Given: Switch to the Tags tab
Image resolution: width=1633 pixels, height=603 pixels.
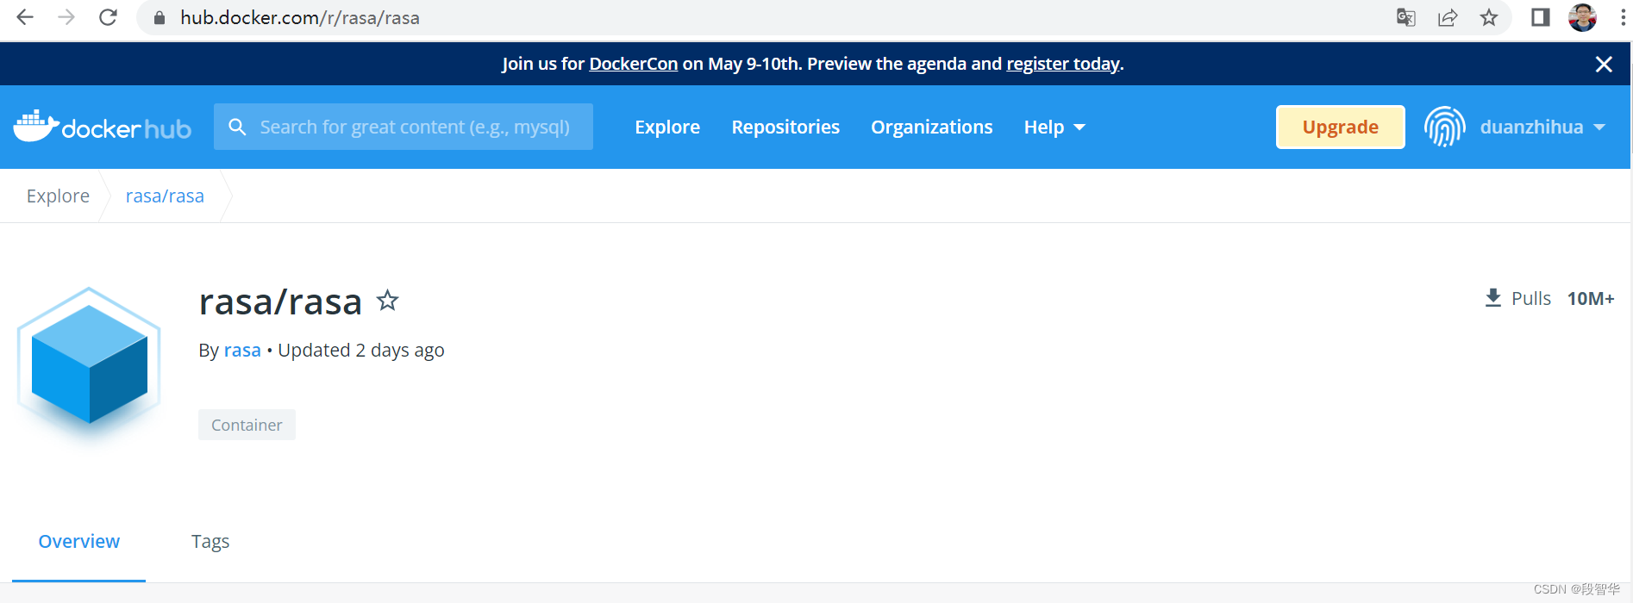Looking at the screenshot, I should click(x=210, y=542).
